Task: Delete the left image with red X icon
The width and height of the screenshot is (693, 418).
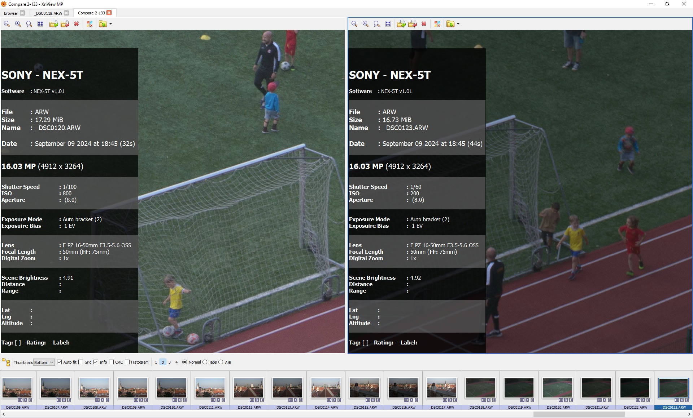Action: (x=77, y=24)
